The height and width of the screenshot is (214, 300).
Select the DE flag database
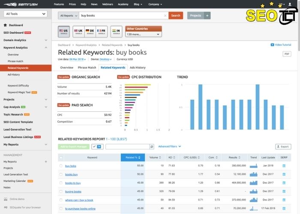click(90, 32)
